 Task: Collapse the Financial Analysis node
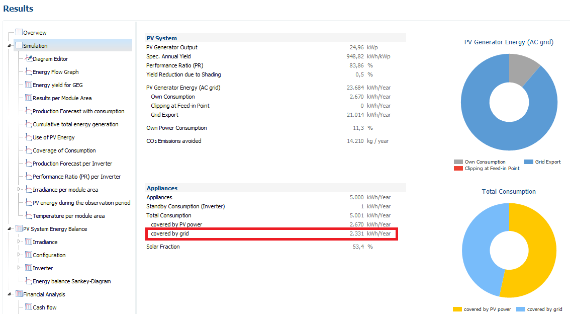(10, 294)
